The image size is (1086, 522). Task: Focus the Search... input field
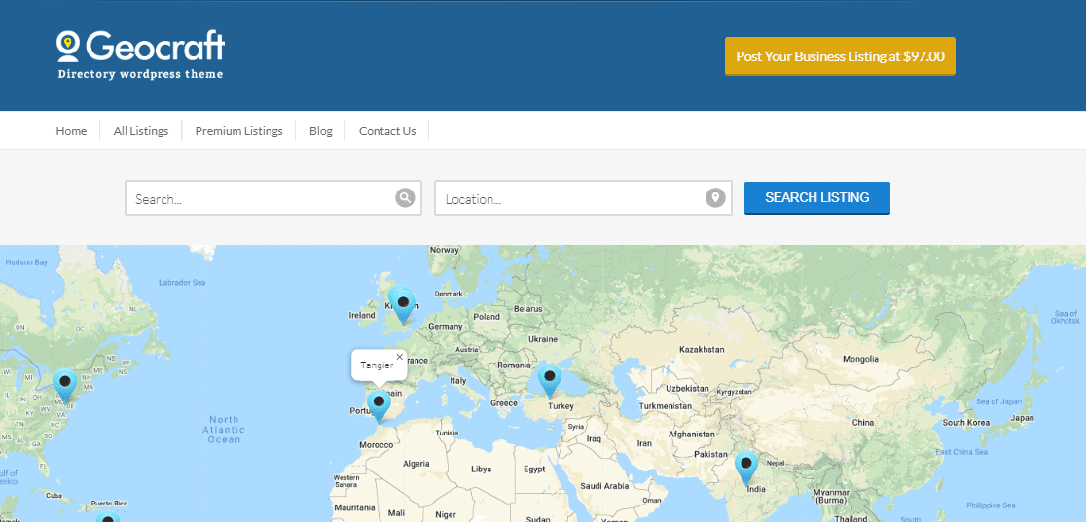click(273, 198)
